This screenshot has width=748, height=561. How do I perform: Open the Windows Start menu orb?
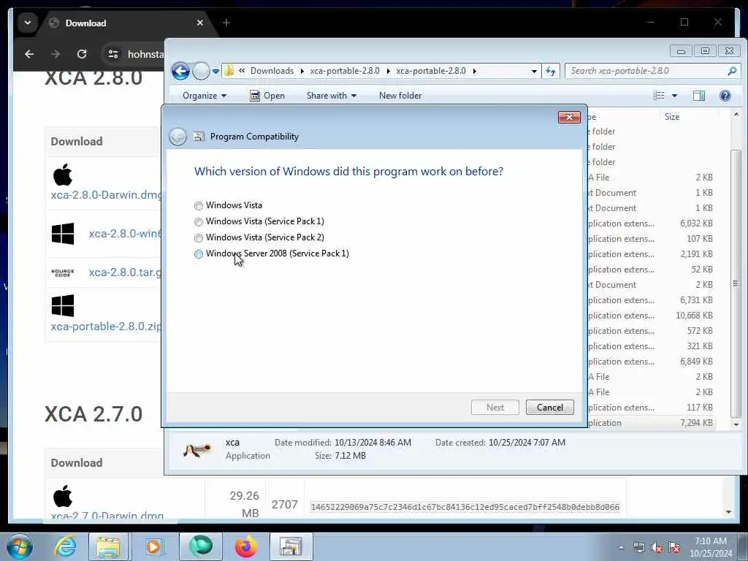click(19, 546)
